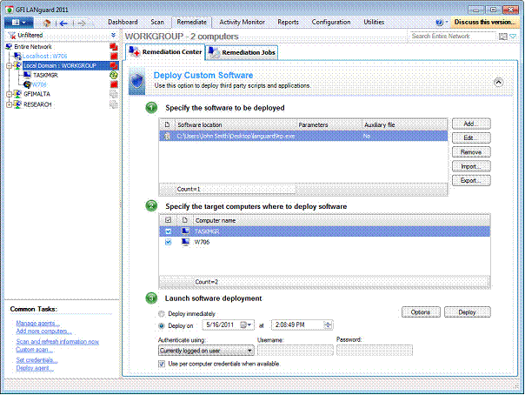Screen dimensions: 525x395
Task: Click the help question mark icon
Action: click(x=439, y=23)
